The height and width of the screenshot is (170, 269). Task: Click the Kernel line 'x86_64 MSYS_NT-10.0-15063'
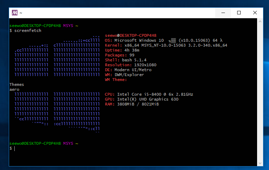tap(155, 45)
